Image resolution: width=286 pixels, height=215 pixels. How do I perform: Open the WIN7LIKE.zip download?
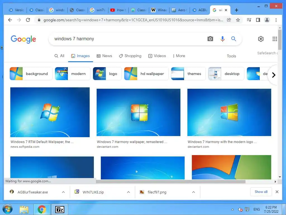pyautogui.click(x=93, y=192)
